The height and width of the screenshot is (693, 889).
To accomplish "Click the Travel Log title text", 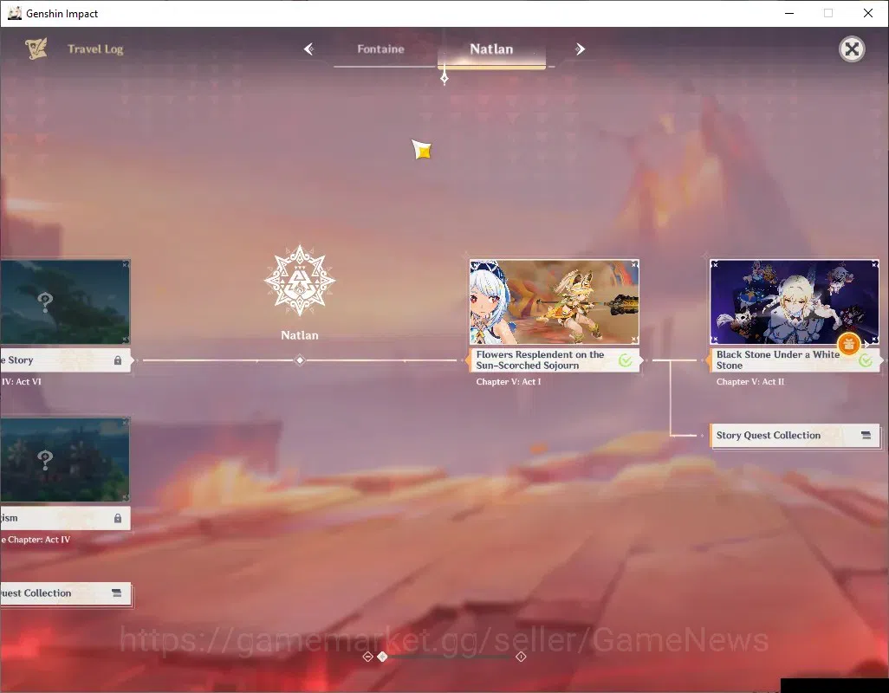I will coord(95,49).
